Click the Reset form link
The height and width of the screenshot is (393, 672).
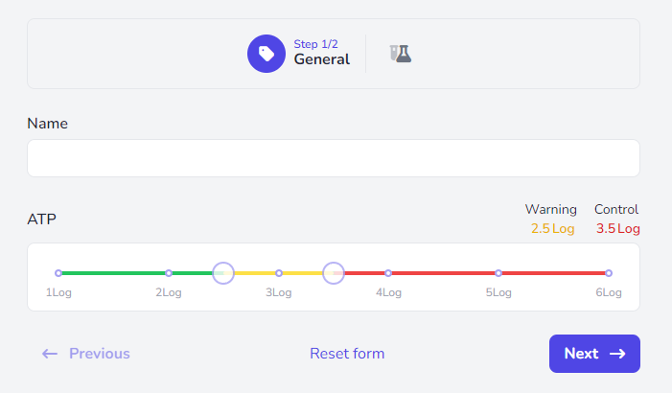point(347,354)
